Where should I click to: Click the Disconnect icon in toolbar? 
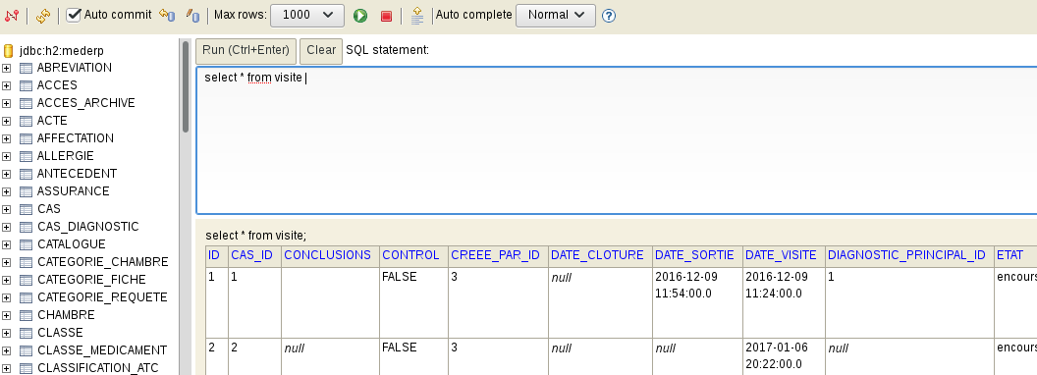(x=11, y=15)
